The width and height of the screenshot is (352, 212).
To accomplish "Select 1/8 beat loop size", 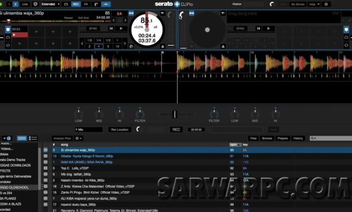I will pyautogui.click(x=89, y=41).
